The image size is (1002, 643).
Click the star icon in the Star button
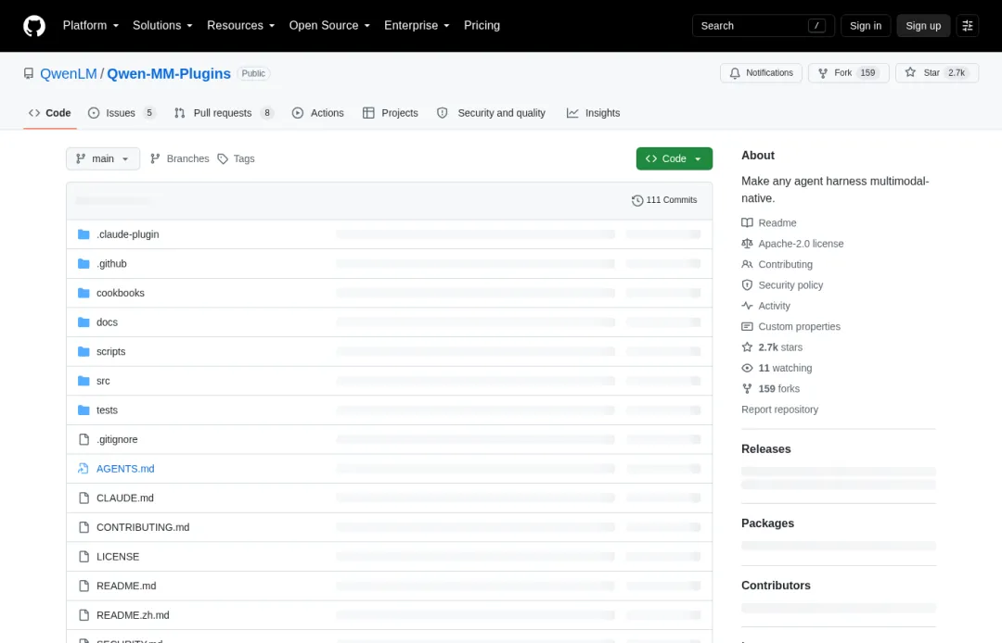[x=910, y=72]
